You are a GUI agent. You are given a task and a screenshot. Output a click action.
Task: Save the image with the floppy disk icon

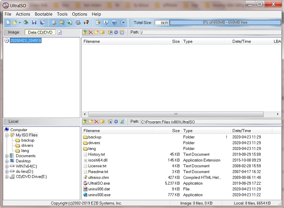[x=34, y=22]
